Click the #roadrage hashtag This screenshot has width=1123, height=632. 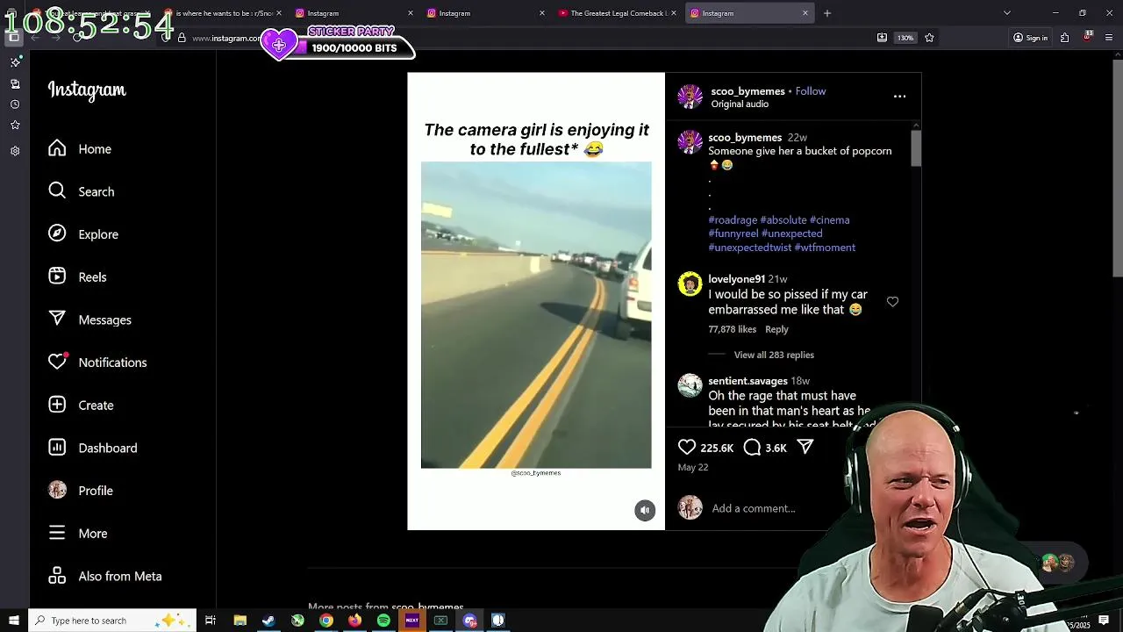(x=733, y=220)
